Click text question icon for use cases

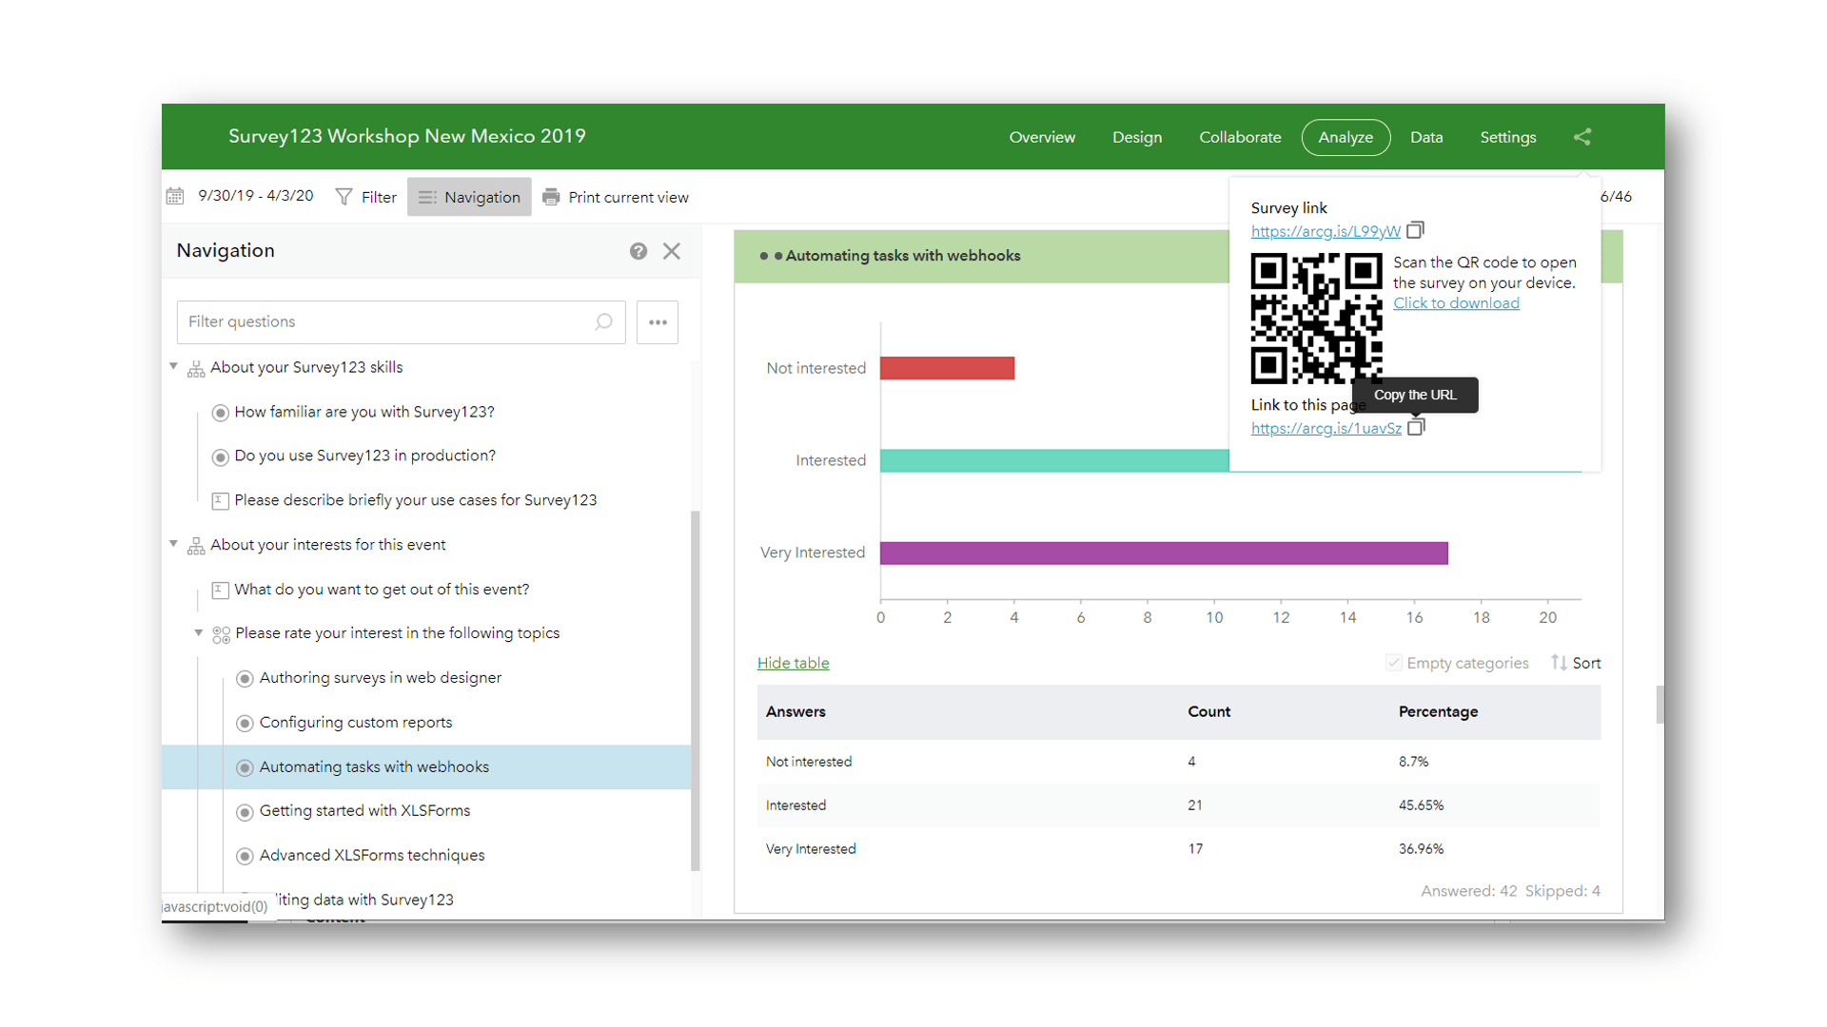coord(220,500)
